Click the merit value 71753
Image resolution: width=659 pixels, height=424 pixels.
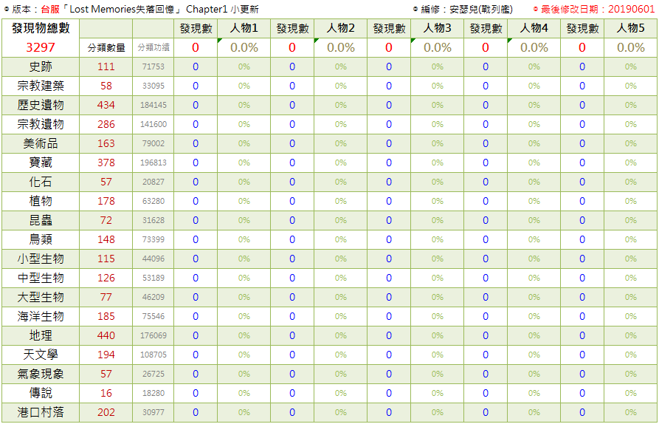click(153, 67)
